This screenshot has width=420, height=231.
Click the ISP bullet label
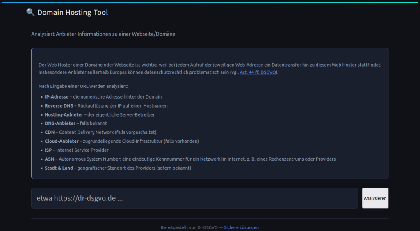coord(49,150)
